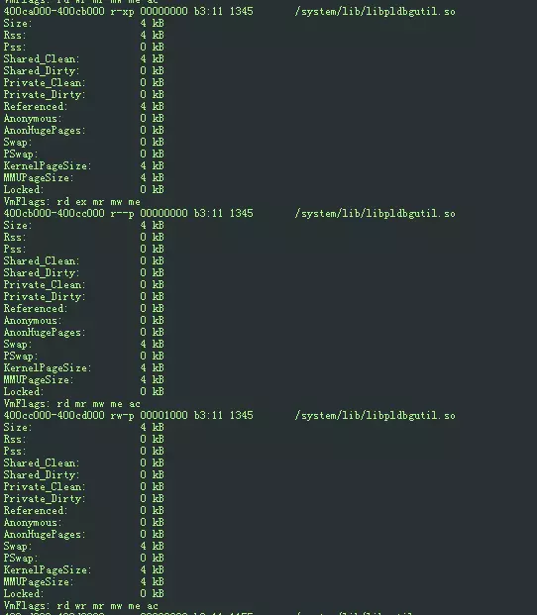Click the VmFlags line reading rd mr mw me ac
The width and height of the screenshot is (537, 615).
coord(71,404)
